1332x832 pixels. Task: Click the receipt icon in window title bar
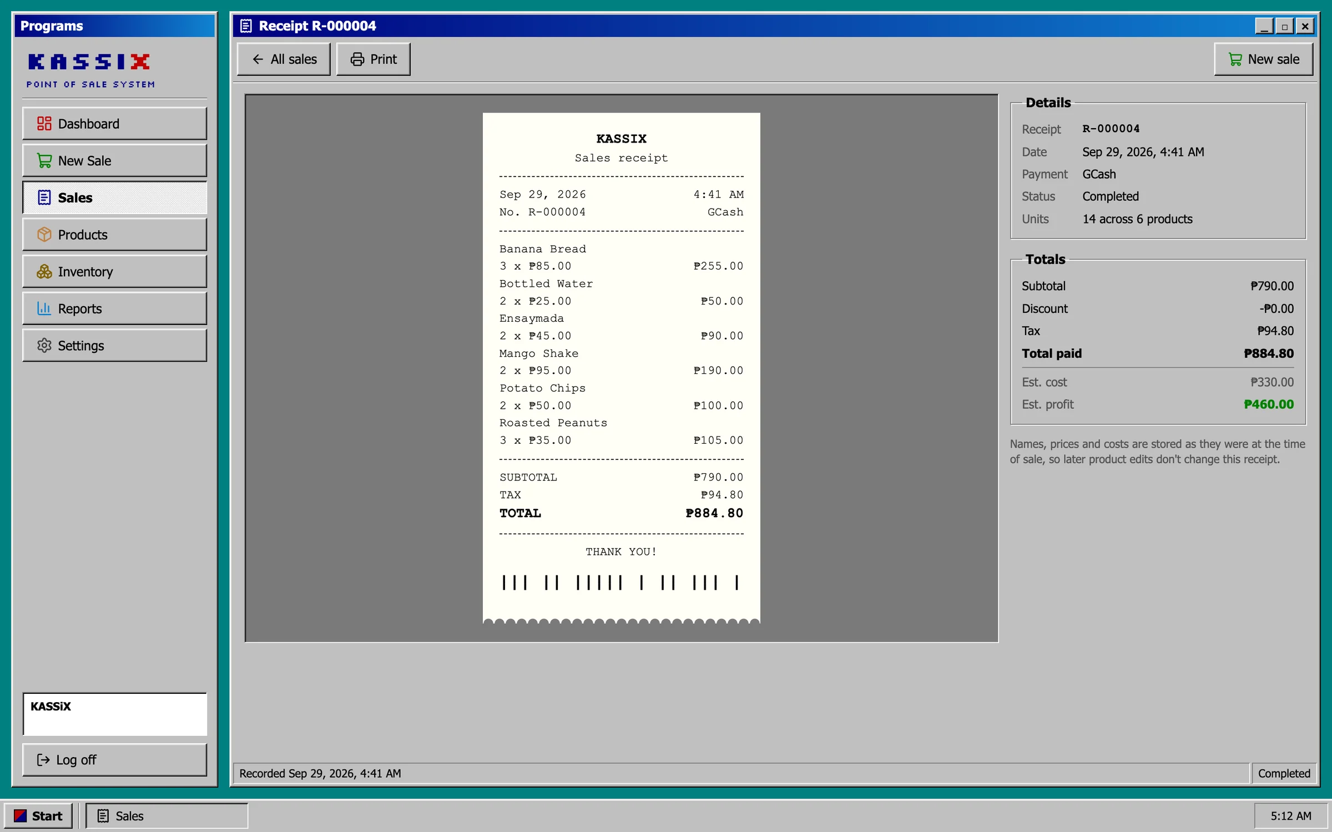coord(246,26)
